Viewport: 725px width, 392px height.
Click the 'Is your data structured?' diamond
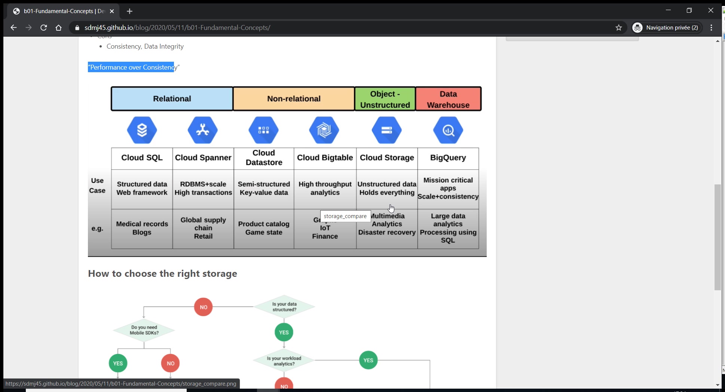pos(284,307)
